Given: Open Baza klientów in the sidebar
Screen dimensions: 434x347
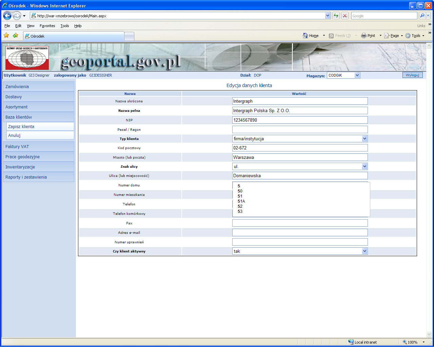Looking at the screenshot, I should [x=39, y=117].
